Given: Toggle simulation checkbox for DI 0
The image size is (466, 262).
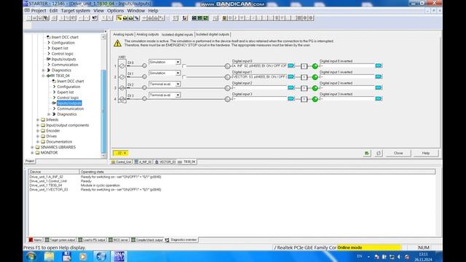Looking at the screenshot, I should point(184,66).
